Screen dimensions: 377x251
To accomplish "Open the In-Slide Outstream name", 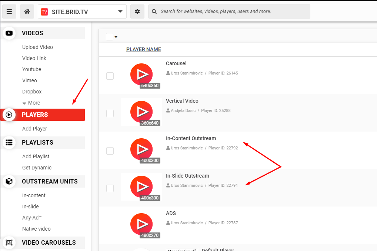I will (187, 176).
